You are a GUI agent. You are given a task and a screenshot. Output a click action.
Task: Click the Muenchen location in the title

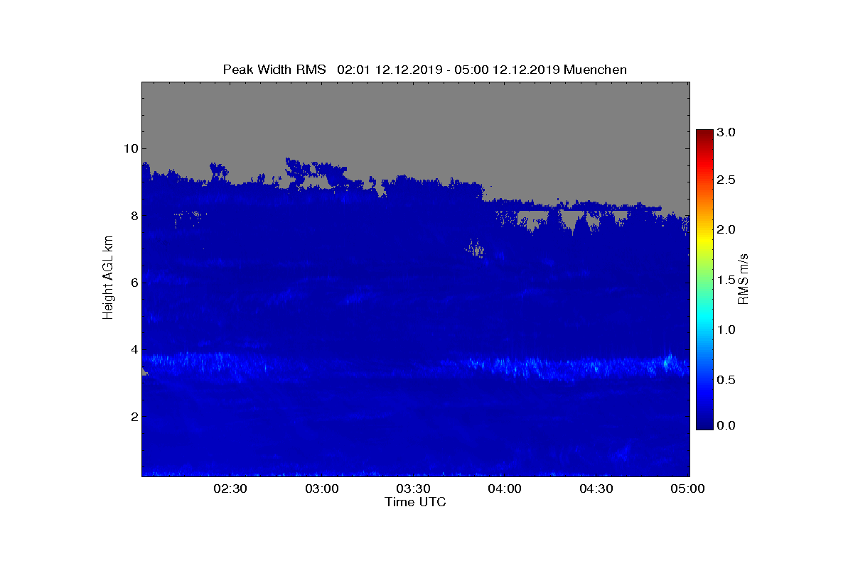pyautogui.click(x=596, y=70)
